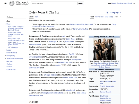
Task: Jump to Band Members in Contents
Action: [x=12, y=53]
